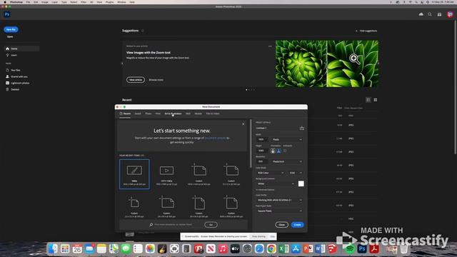457x257 pixels.
Task: Click the suggestion card three-dot menu
Action: pyautogui.click(x=270, y=46)
